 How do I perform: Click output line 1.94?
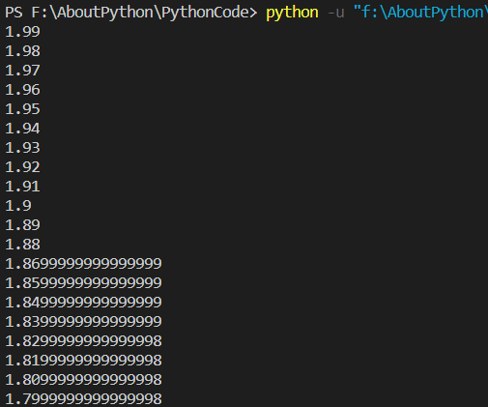(22, 129)
